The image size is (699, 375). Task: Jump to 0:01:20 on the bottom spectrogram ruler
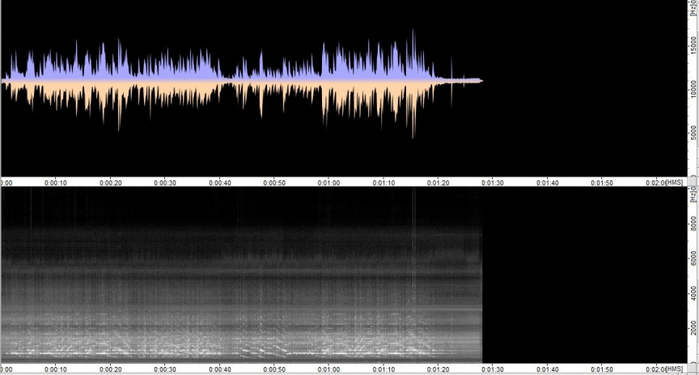[438, 370]
